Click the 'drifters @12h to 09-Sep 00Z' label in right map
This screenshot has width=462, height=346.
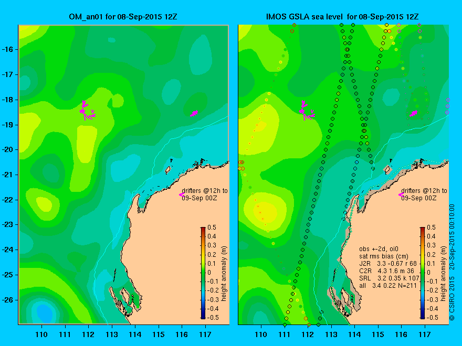pyautogui.click(x=424, y=194)
